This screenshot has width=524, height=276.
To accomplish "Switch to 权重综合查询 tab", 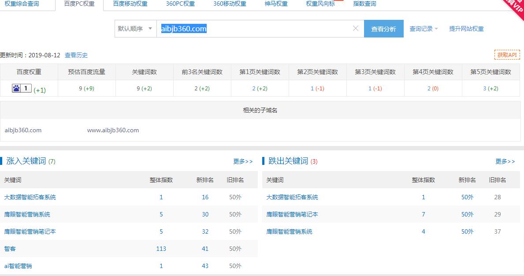I will coord(22,4).
